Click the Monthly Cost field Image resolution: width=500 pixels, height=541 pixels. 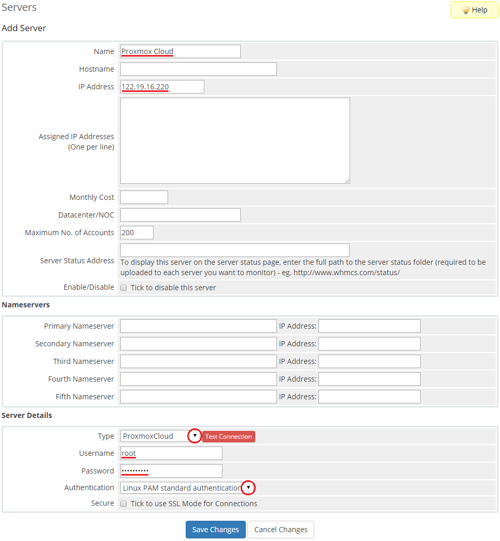point(144,197)
